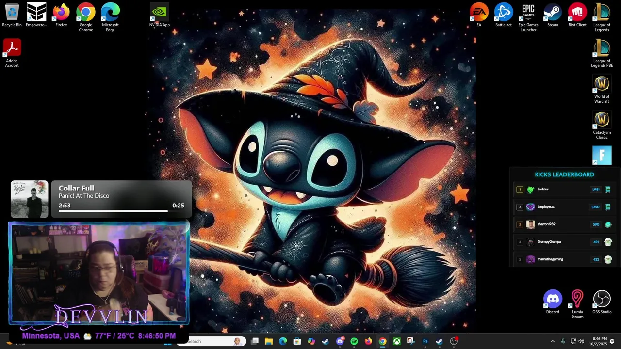The width and height of the screenshot is (621, 349).
Task: Select the Microsoft Edge desktop shortcut
Action: (x=110, y=17)
